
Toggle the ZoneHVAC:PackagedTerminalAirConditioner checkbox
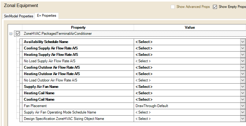18,34
